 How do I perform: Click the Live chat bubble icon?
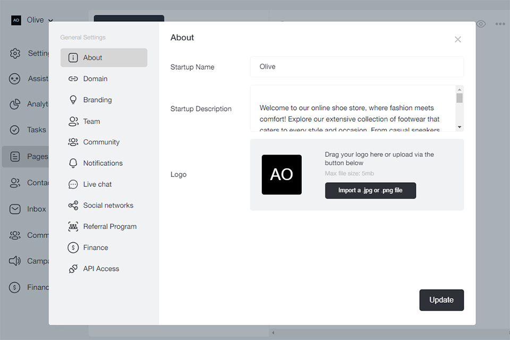[73, 184]
